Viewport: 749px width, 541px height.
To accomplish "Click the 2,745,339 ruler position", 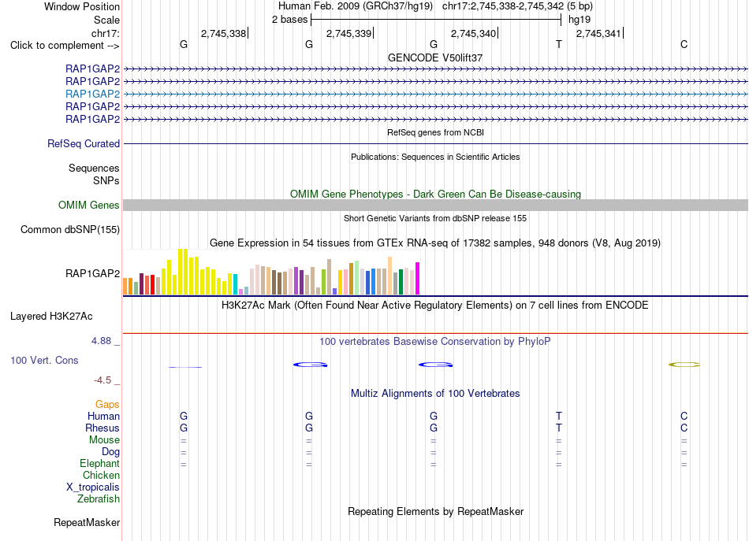I will point(348,33).
